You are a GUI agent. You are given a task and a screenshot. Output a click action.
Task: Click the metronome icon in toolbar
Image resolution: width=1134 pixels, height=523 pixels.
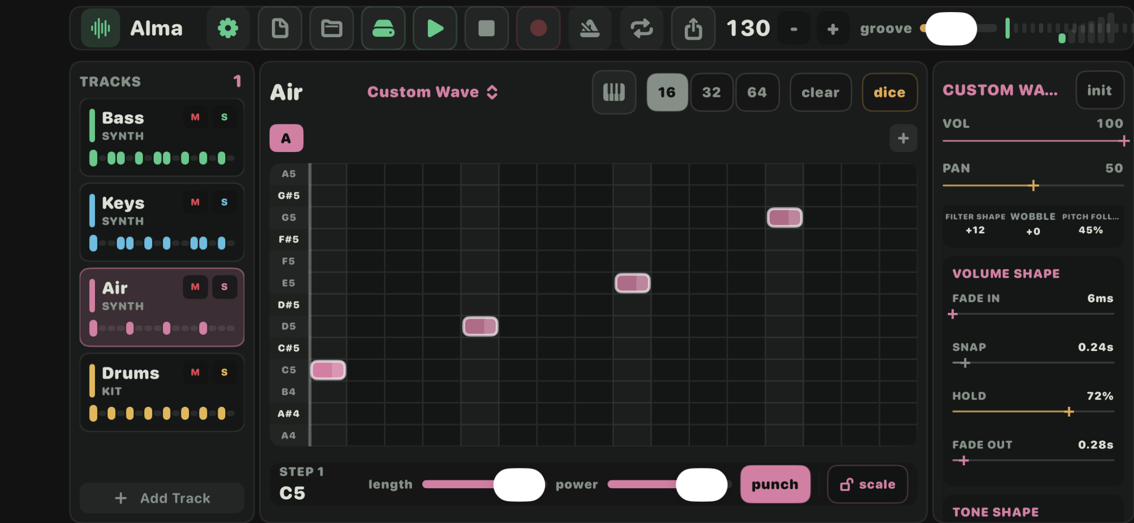(590, 28)
